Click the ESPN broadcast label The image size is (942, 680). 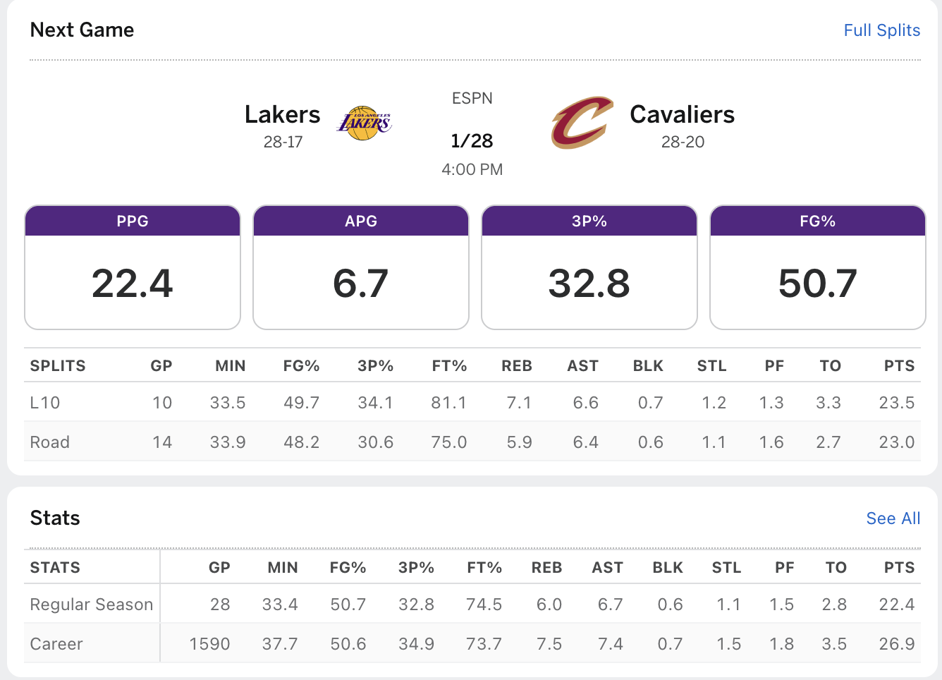click(472, 98)
